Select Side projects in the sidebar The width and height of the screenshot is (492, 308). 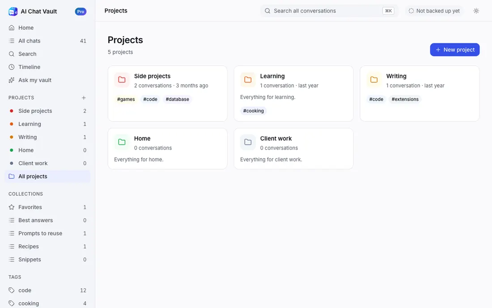point(47,111)
